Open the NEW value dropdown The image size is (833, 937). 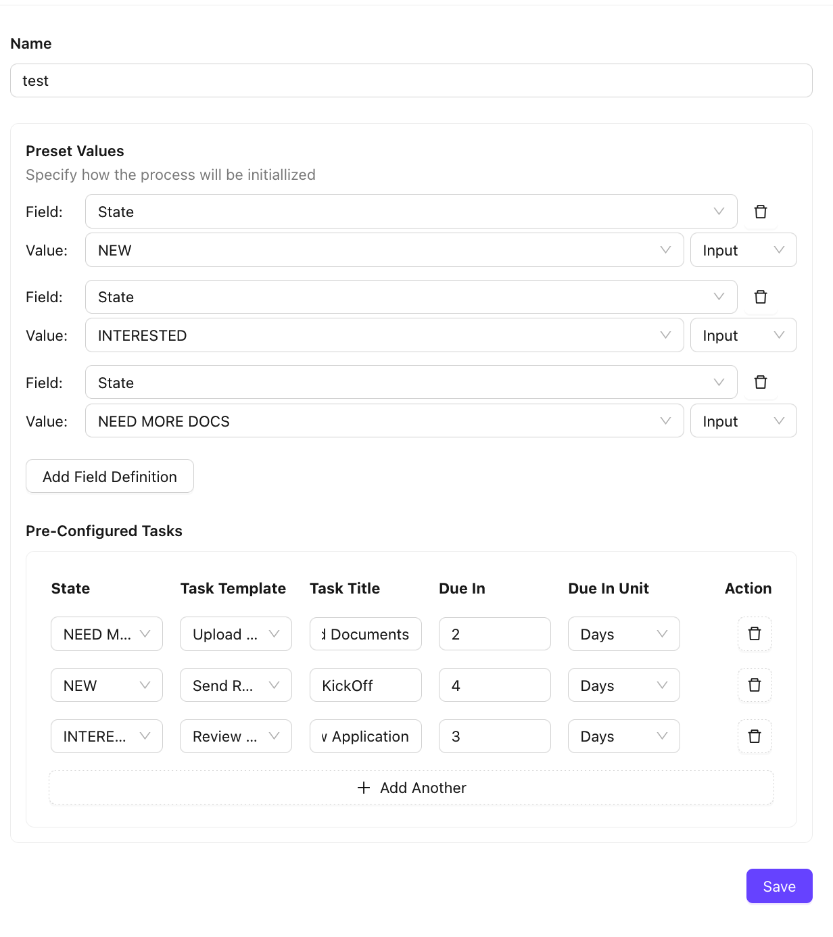pos(384,250)
